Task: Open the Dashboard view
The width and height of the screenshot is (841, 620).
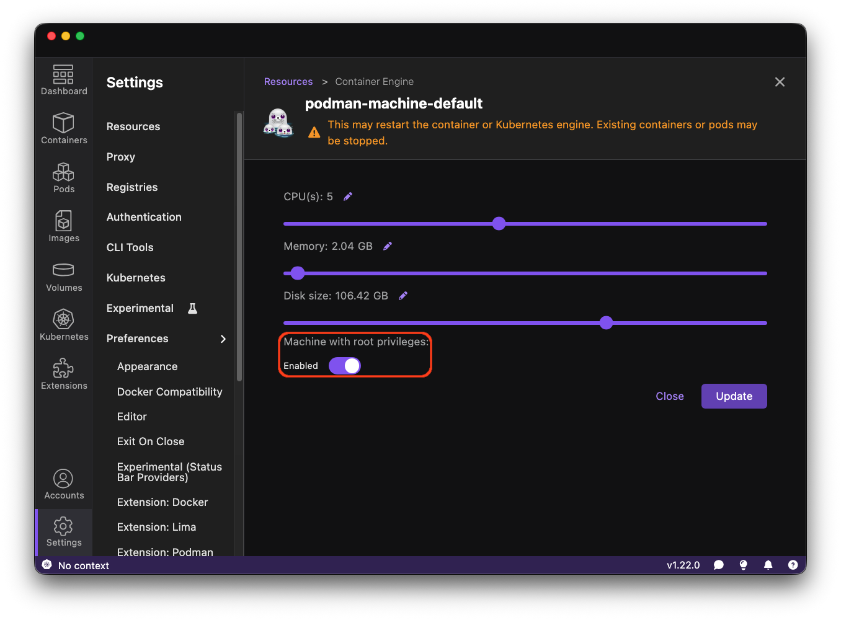Action: 64,80
